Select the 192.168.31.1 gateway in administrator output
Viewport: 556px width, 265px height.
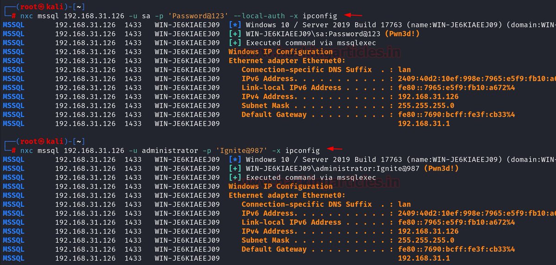424,258
